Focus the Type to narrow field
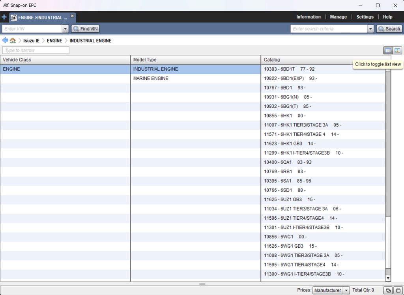Viewport: 404px width, 295px height. point(36,50)
